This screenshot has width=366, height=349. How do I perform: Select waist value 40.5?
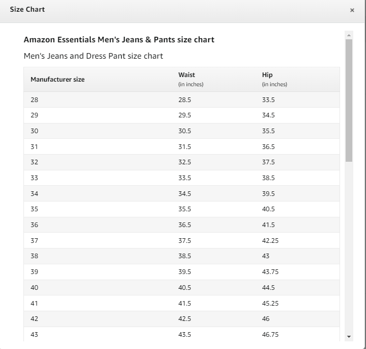185,287
